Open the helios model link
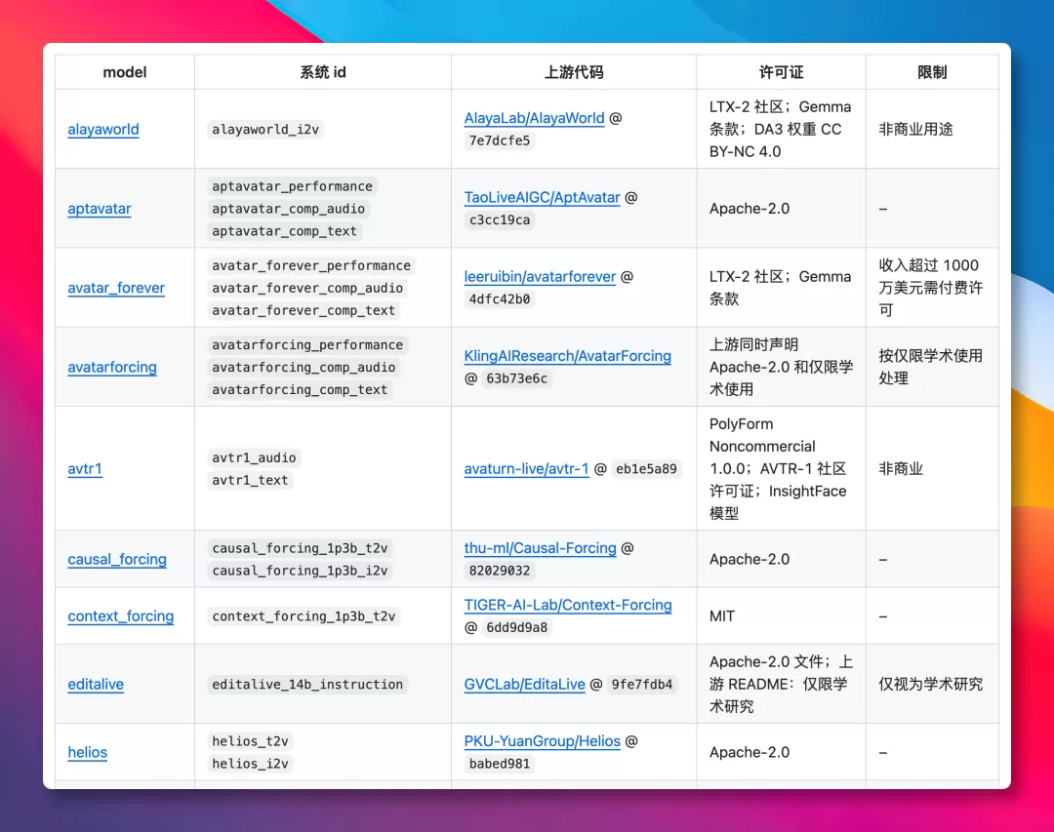The image size is (1054, 832). tap(88, 752)
